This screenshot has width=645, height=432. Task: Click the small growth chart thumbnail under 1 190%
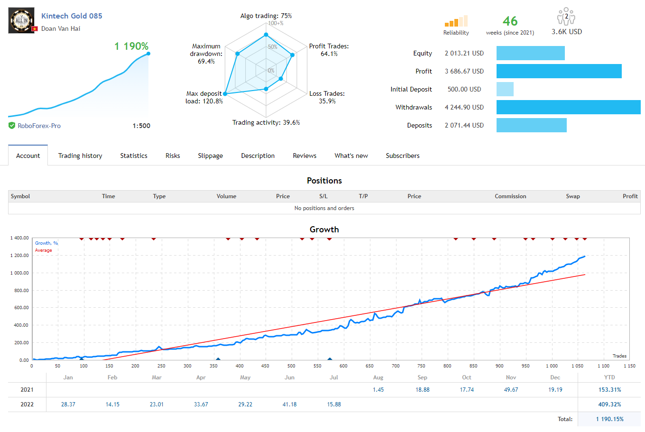[x=79, y=84]
